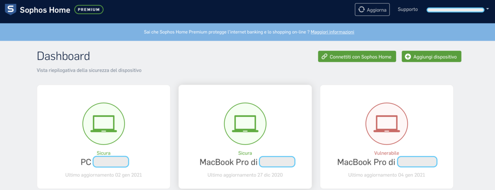Click the Vulnerabile status label
Viewport: 495px width, 190px height.
[387, 153]
